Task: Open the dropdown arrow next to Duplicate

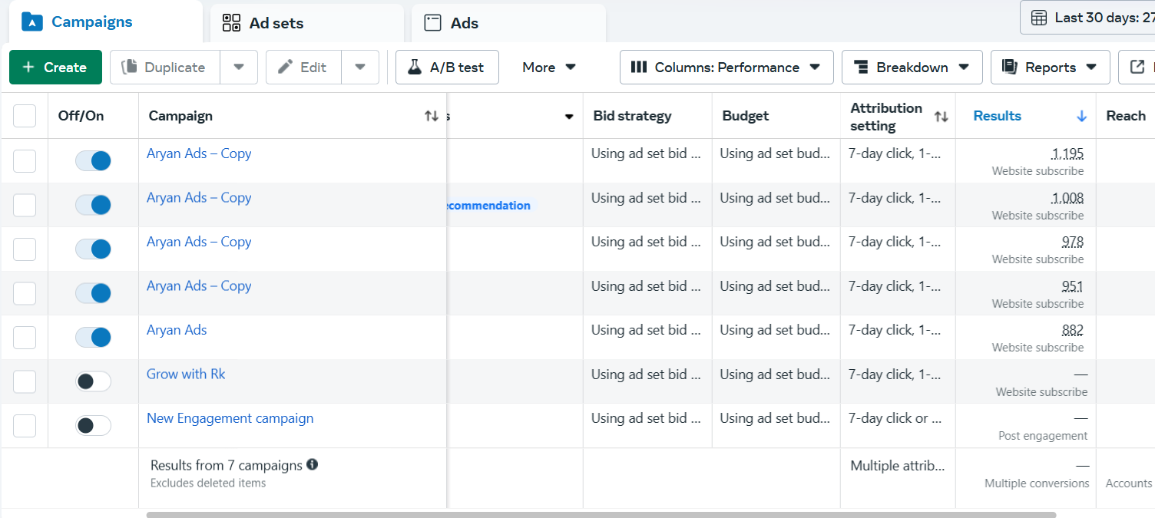Action: [x=239, y=68]
